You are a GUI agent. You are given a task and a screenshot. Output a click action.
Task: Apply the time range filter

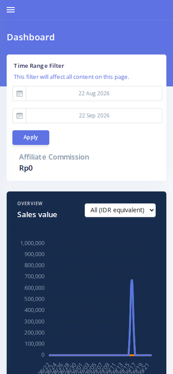(x=31, y=137)
